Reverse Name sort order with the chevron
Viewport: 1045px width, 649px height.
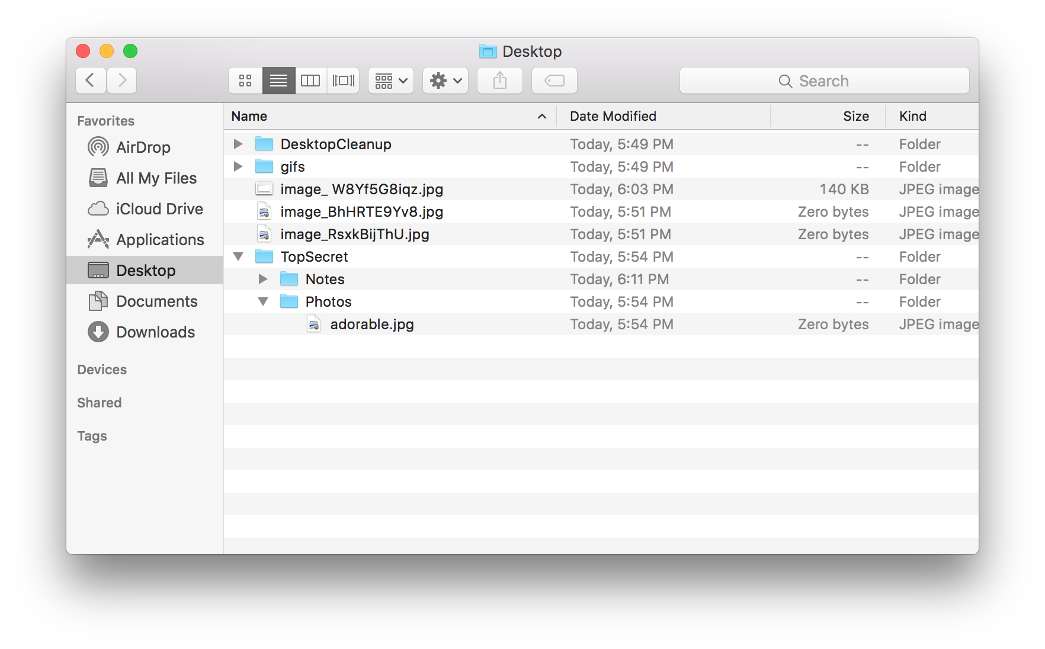click(541, 116)
